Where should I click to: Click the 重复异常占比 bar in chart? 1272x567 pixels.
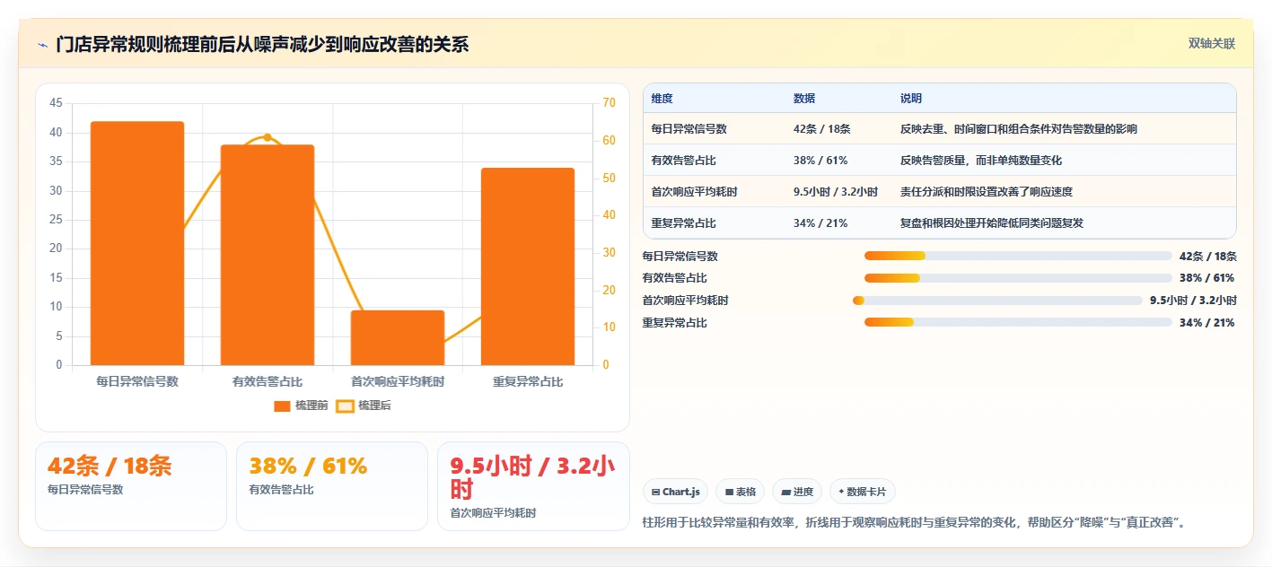(528, 266)
